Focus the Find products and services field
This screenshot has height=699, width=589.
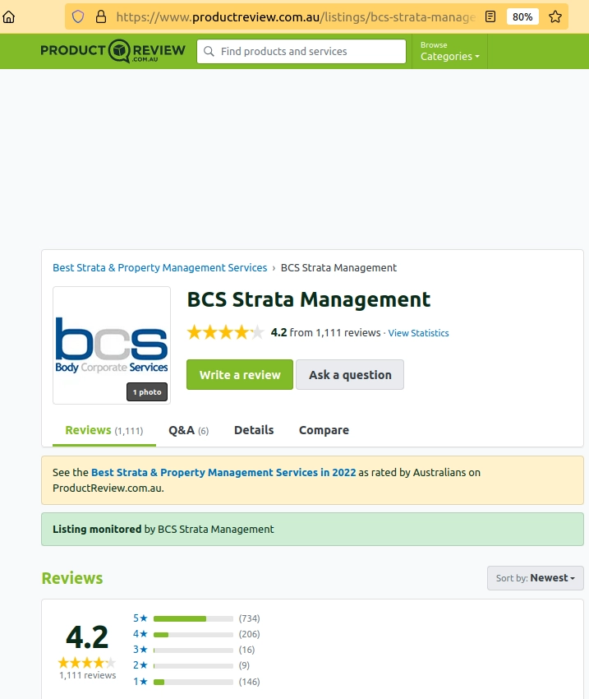[x=301, y=51]
